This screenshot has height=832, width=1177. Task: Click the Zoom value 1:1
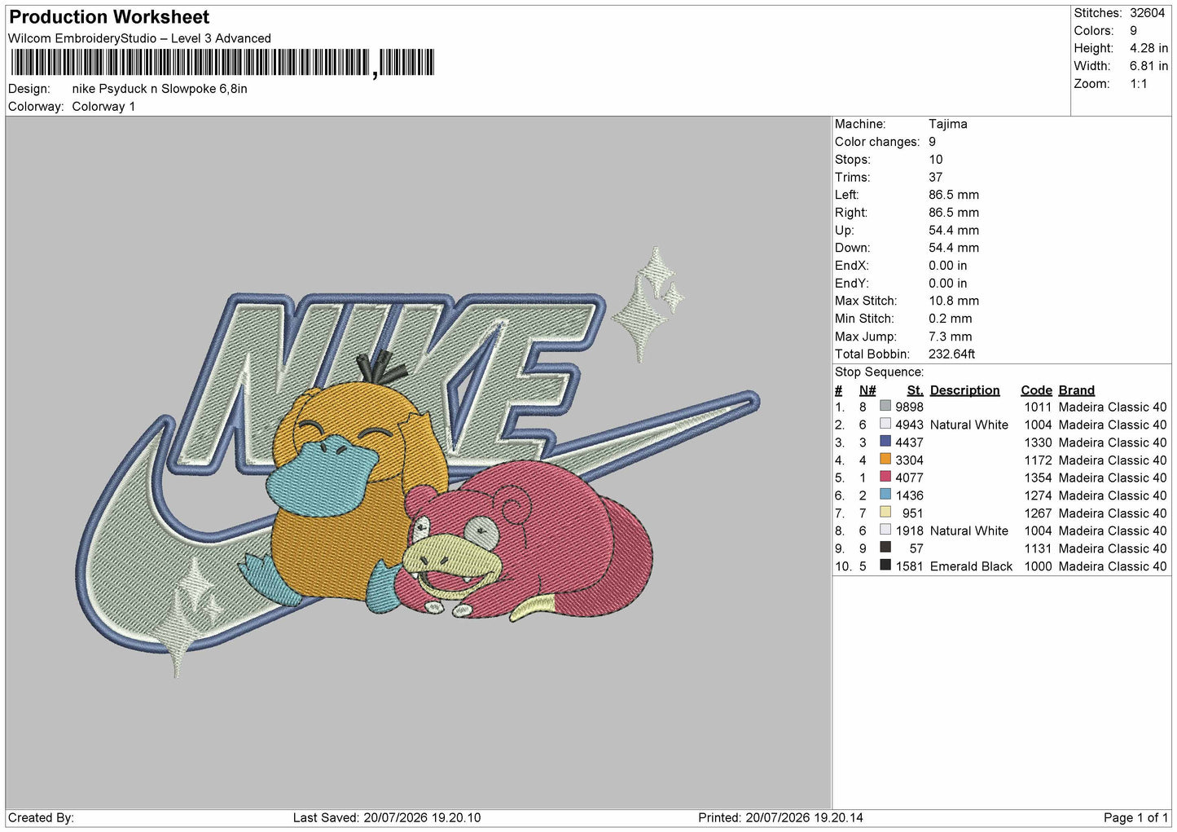coord(1138,84)
